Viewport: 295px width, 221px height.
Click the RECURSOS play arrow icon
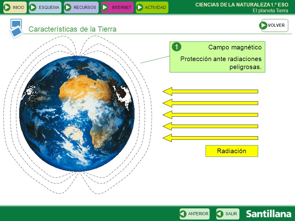tap(68, 7)
